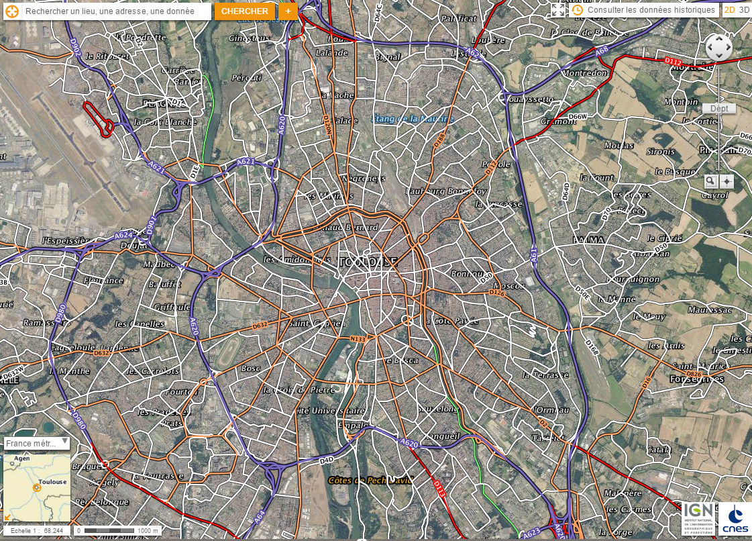Click the 'Rangueil' district label
The width and height of the screenshot is (752, 541).
pos(443,436)
